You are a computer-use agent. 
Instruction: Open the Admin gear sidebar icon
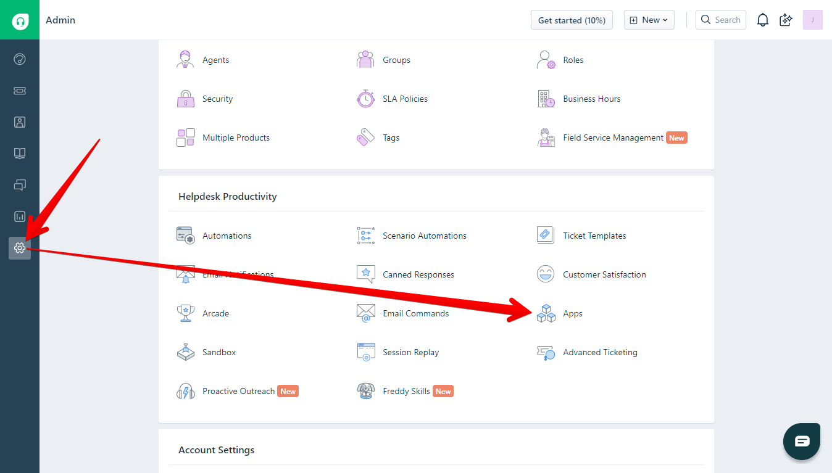[x=20, y=248]
